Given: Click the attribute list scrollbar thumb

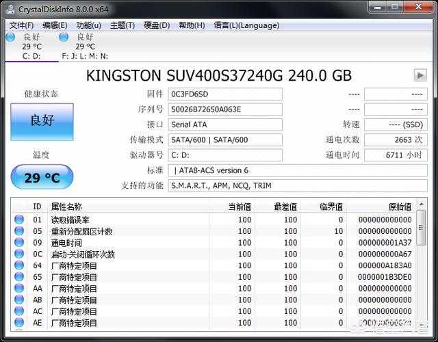Looking at the screenshot, I should [422, 228].
